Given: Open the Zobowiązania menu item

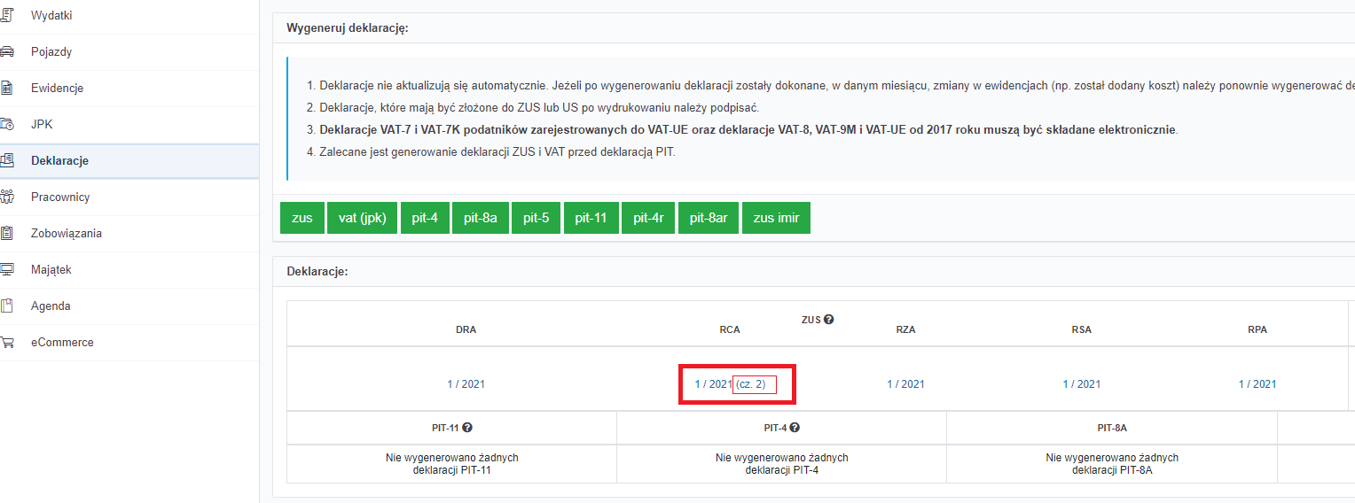Looking at the screenshot, I should point(66,233).
